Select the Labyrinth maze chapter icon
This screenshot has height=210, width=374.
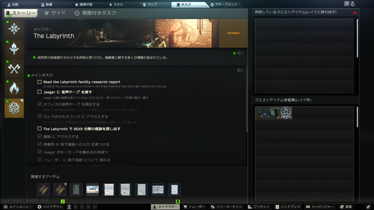14,108
